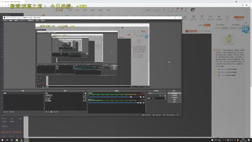Lock the 显示器捕获 source
The image size is (252, 142).
point(85,101)
